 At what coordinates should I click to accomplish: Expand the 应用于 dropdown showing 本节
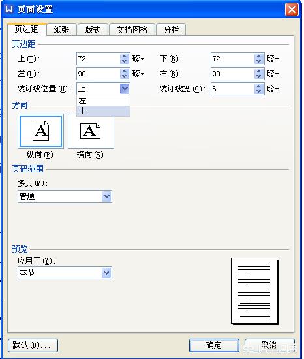pos(65,273)
